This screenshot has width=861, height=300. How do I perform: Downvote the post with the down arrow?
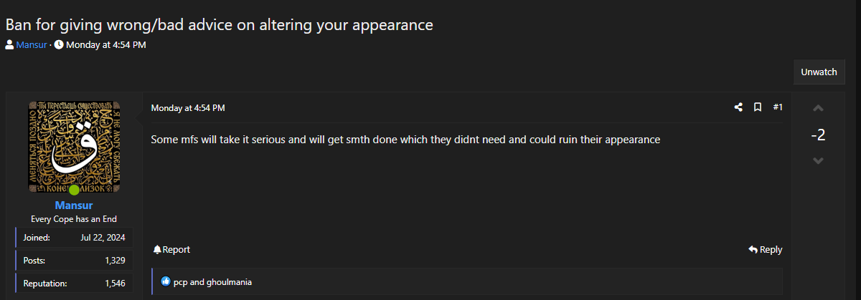pos(818,160)
